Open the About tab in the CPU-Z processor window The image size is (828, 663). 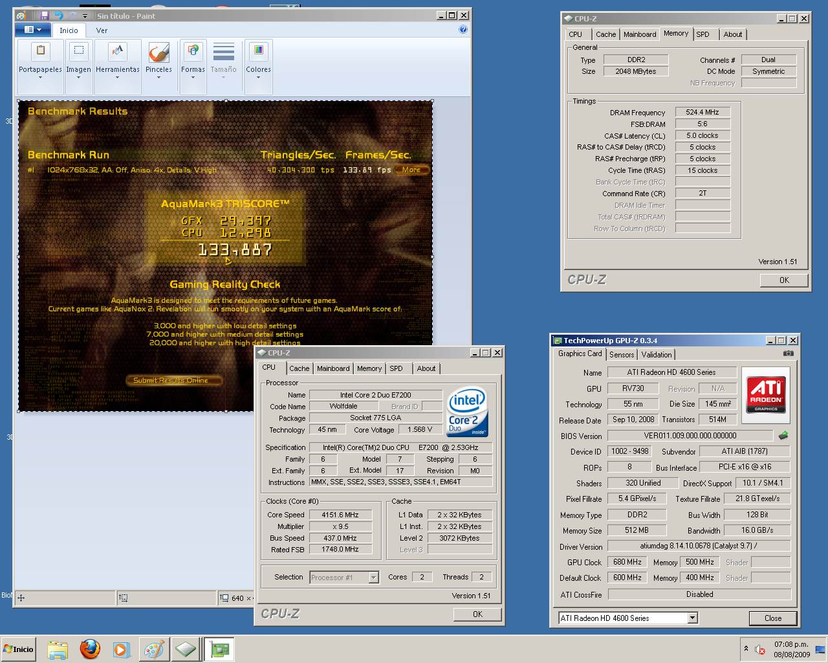426,368
